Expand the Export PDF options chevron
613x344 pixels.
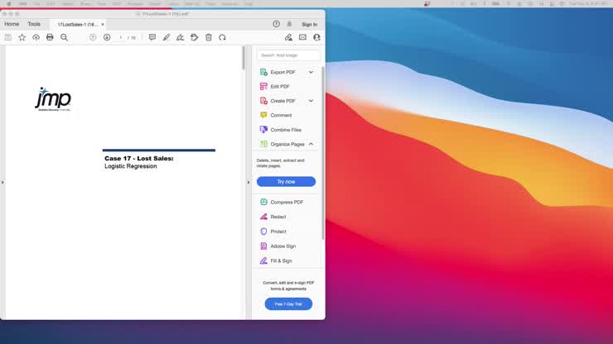point(311,72)
